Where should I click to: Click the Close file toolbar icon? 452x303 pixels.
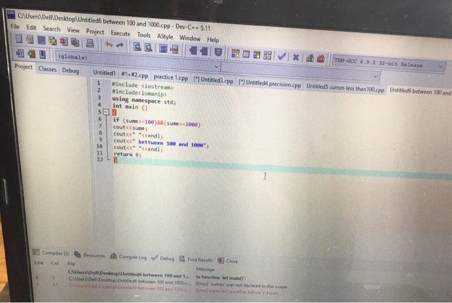coord(64,41)
